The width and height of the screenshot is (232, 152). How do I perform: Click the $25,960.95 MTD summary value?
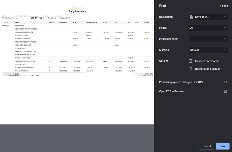pyautogui.click(x=50, y=18)
